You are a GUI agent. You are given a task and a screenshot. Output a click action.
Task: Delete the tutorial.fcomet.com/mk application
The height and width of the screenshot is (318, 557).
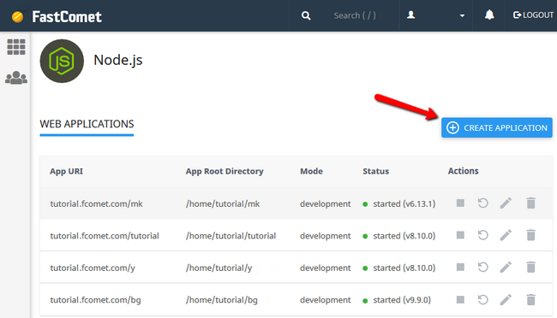530,203
